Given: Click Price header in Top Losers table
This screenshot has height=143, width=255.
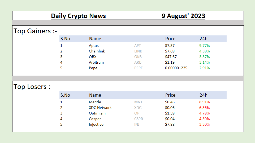Looking at the screenshot, I should click(x=170, y=95).
